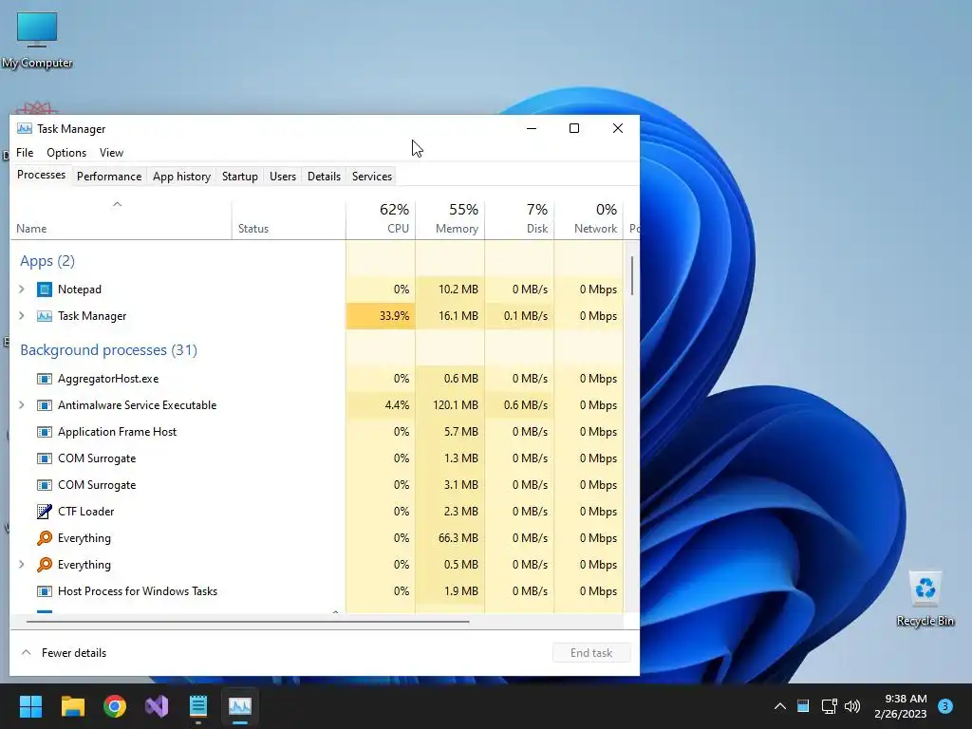Image resolution: width=972 pixels, height=729 pixels.
Task: Click the horizontal scrollbar of process list
Action: pos(248,621)
